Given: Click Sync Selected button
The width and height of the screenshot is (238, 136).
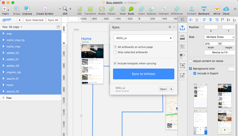Looking at the screenshot, I should tap(34, 20).
